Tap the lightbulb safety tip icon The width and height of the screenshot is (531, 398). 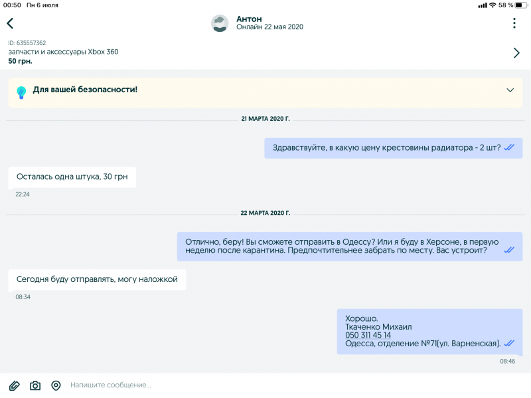pos(21,92)
